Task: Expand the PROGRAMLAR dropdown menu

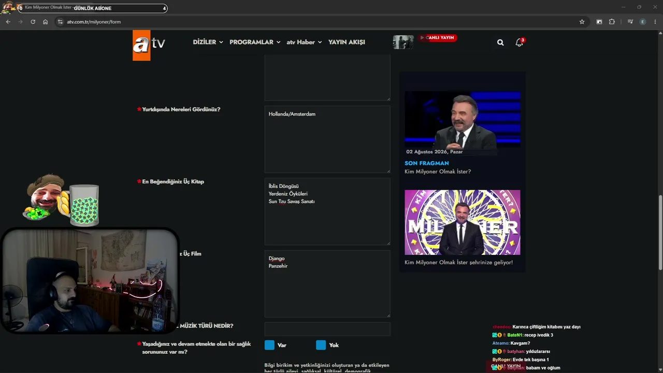Action: [x=255, y=42]
